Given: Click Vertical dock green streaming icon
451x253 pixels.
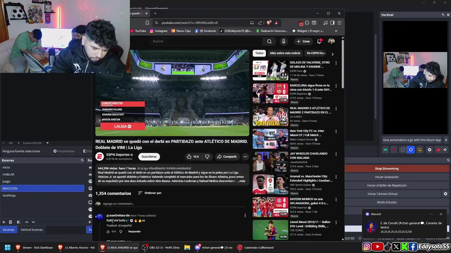Looking at the screenshot, I should point(385,150).
